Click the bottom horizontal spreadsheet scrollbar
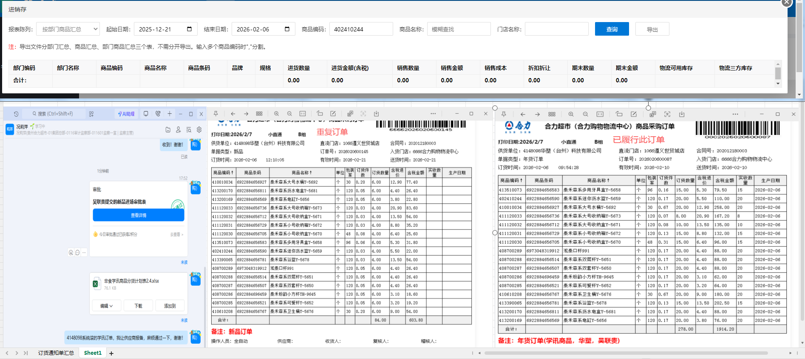Image resolution: width=805 pixels, height=359 pixels. tap(626, 353)
